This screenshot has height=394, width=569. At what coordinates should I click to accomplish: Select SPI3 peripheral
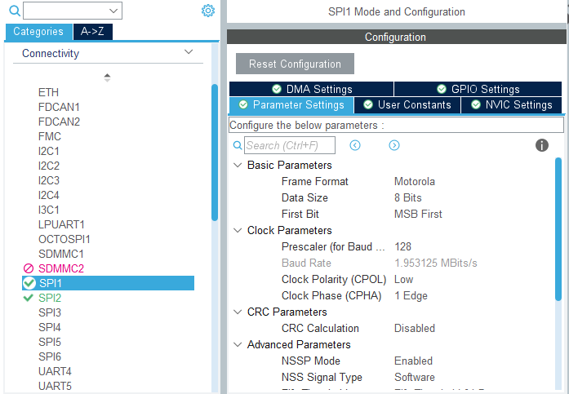click(50, 312)
